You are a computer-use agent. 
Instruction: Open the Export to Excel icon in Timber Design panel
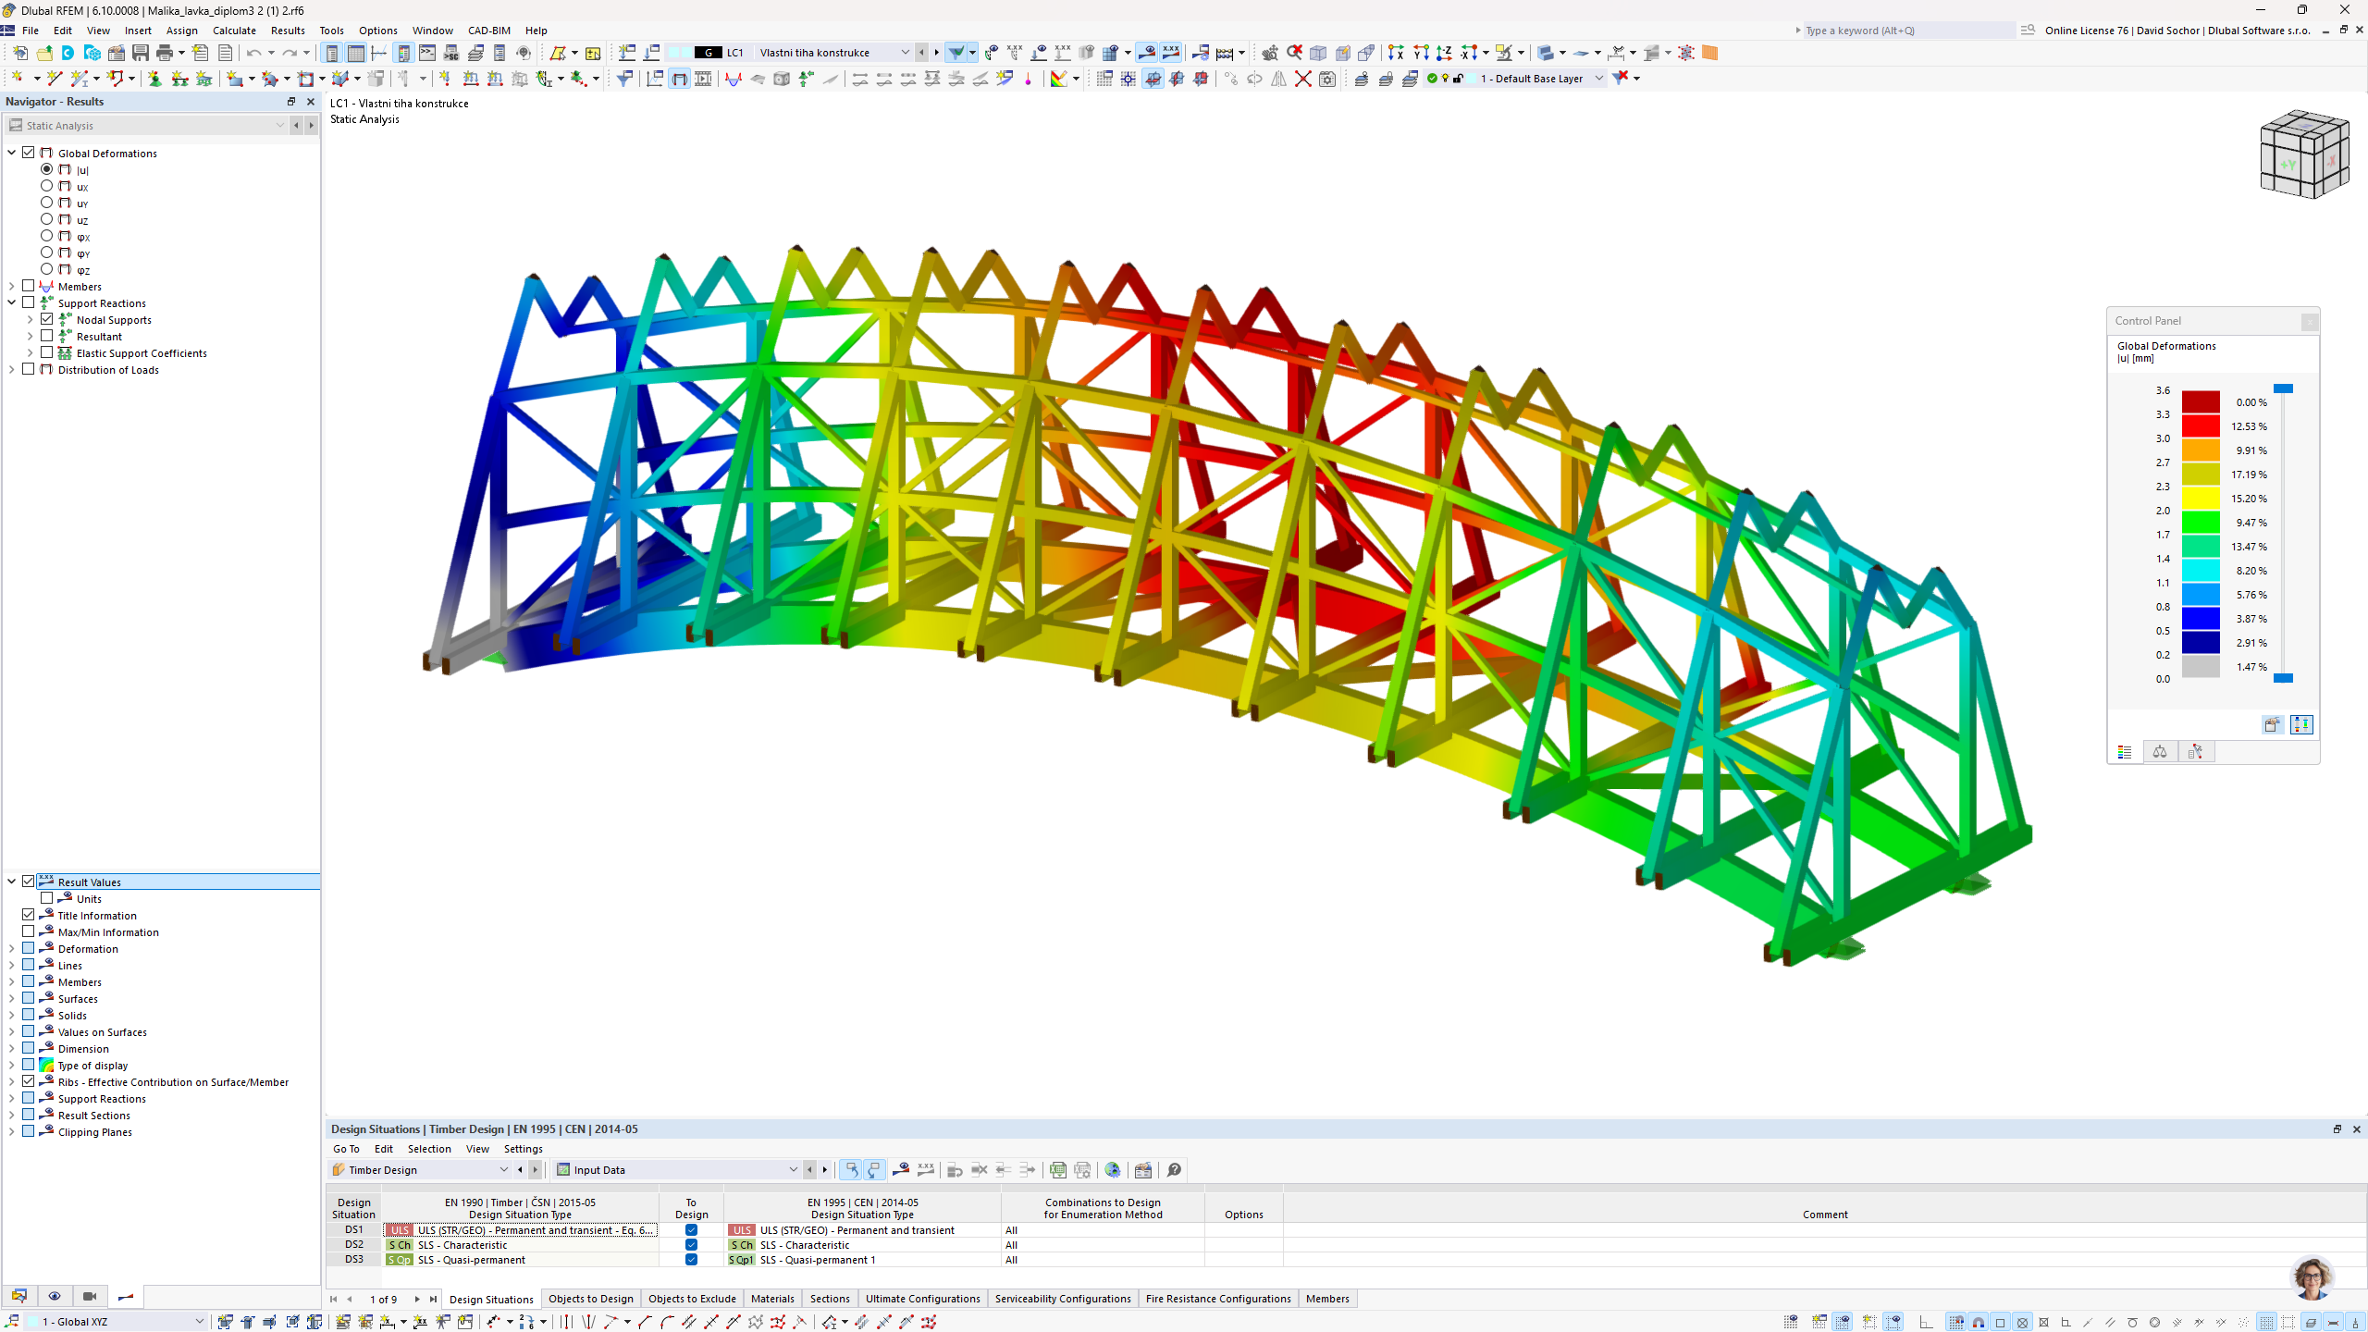point(1057,1170)
